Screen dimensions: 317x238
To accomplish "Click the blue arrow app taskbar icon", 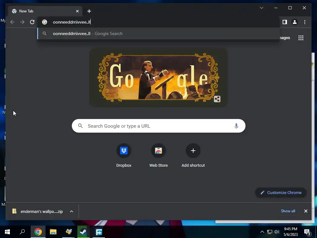I will (x=99, y=232).
